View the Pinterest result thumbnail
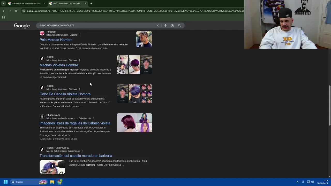 coord(144,39)
